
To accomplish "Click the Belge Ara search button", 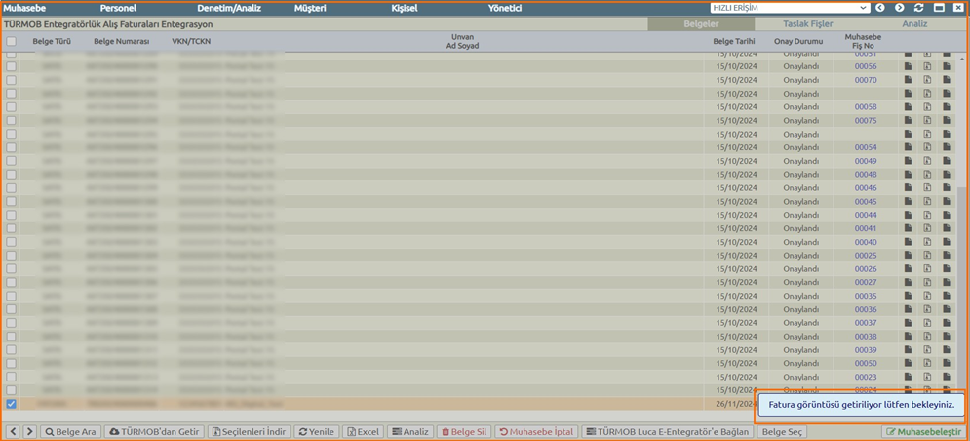I will click(70, 431).
